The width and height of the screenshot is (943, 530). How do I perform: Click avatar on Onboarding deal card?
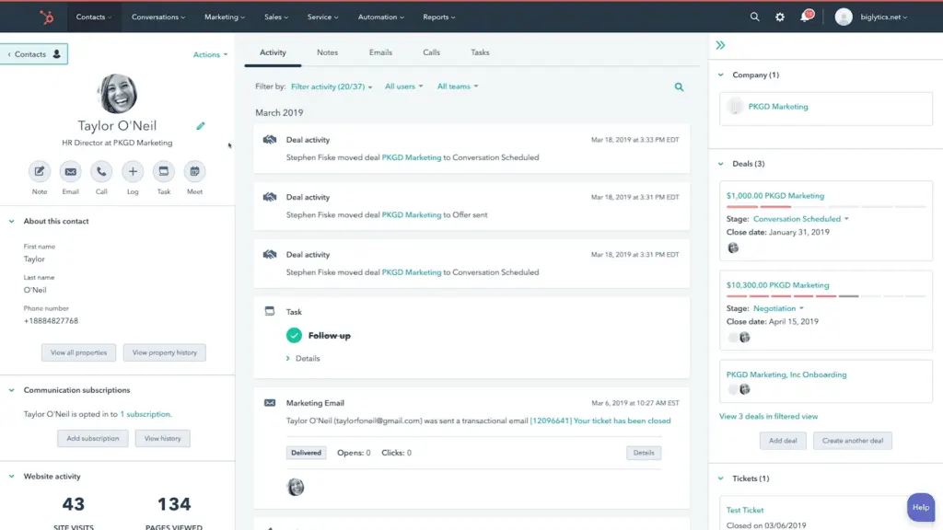744,389
